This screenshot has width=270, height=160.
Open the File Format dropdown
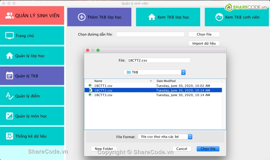(x=165, y=137)
